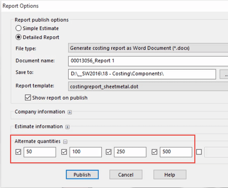Uncheck the checkbox for quantity 100
Screen dimensions: 228x188
[64, 152]
